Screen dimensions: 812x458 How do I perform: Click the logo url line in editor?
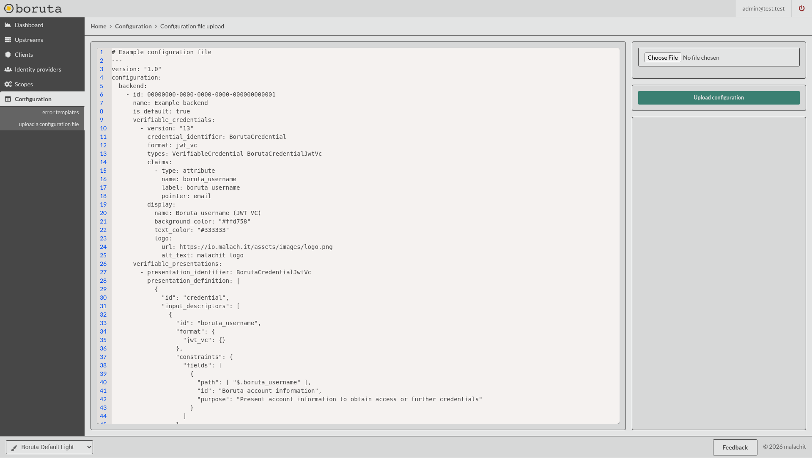(x=247, y=247)
